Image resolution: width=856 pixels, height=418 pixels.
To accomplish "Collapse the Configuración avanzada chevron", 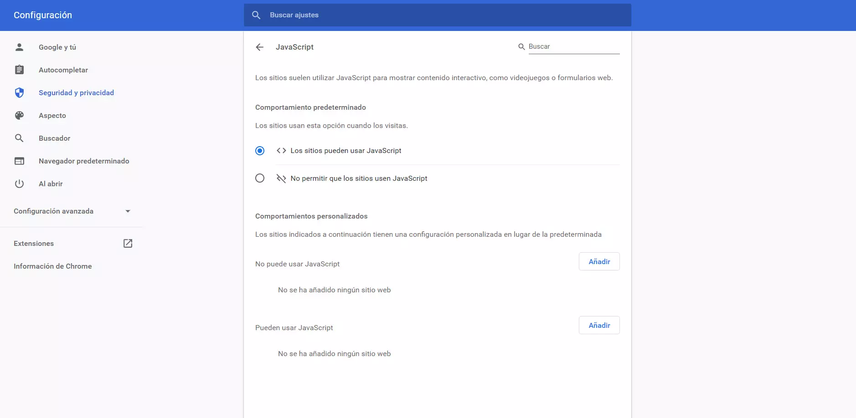I will point(128,211).
